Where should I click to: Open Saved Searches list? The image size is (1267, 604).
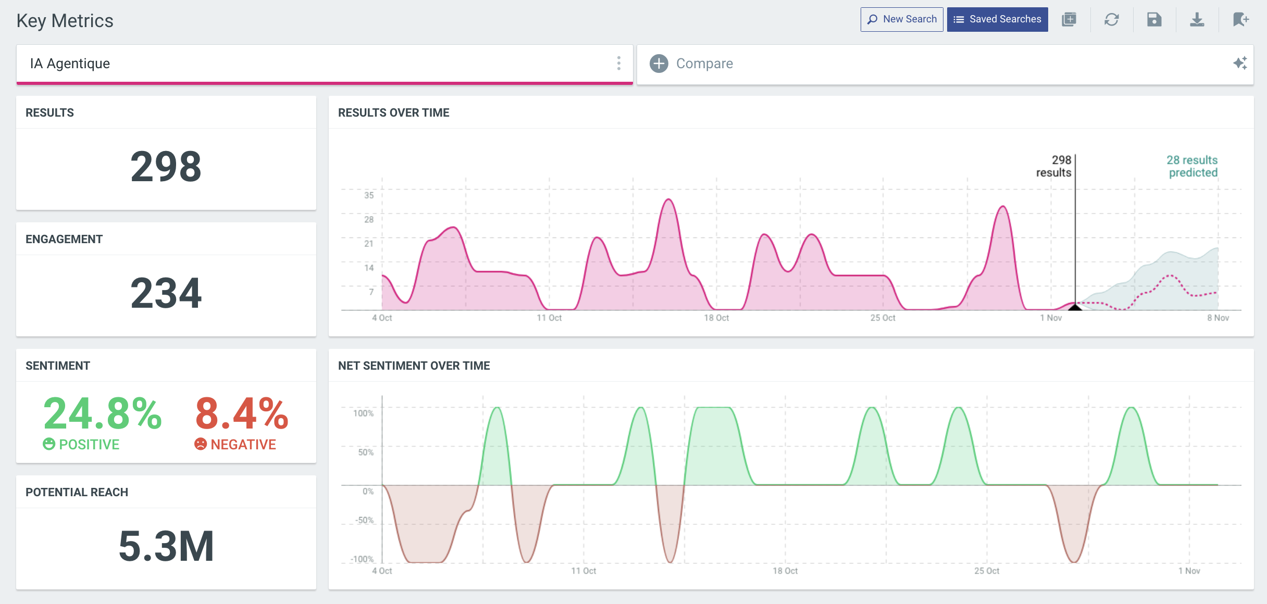997,19
